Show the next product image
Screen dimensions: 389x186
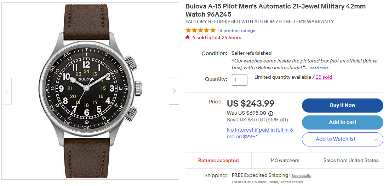pos(174,91)
